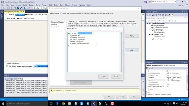Click the volume icon in system tray
This screenshot has width=189, height=106.
coord(171,103)
